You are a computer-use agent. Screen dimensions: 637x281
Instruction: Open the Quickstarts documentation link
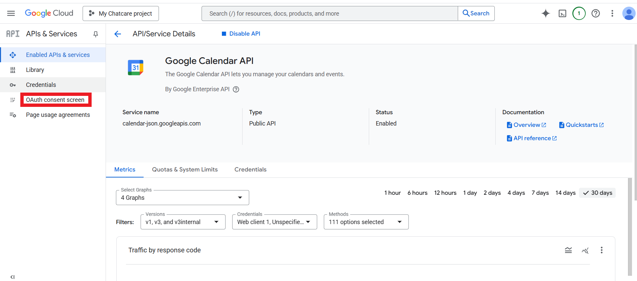[581, 125]
